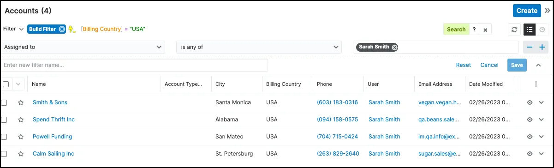
Task: Sort by Name column header
Action: (39, 84)
